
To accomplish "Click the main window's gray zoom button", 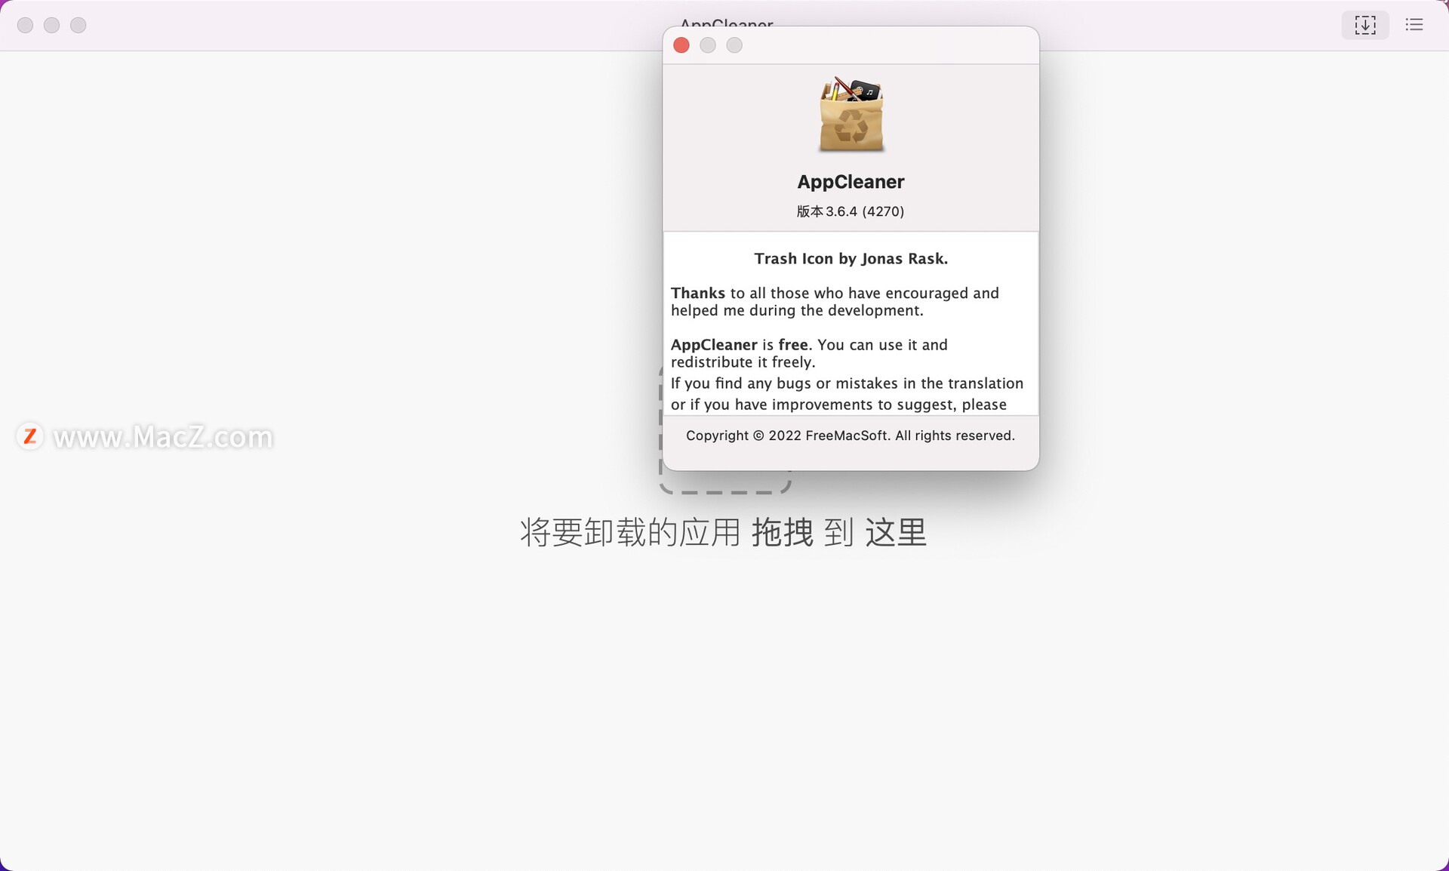I will 78,25.
